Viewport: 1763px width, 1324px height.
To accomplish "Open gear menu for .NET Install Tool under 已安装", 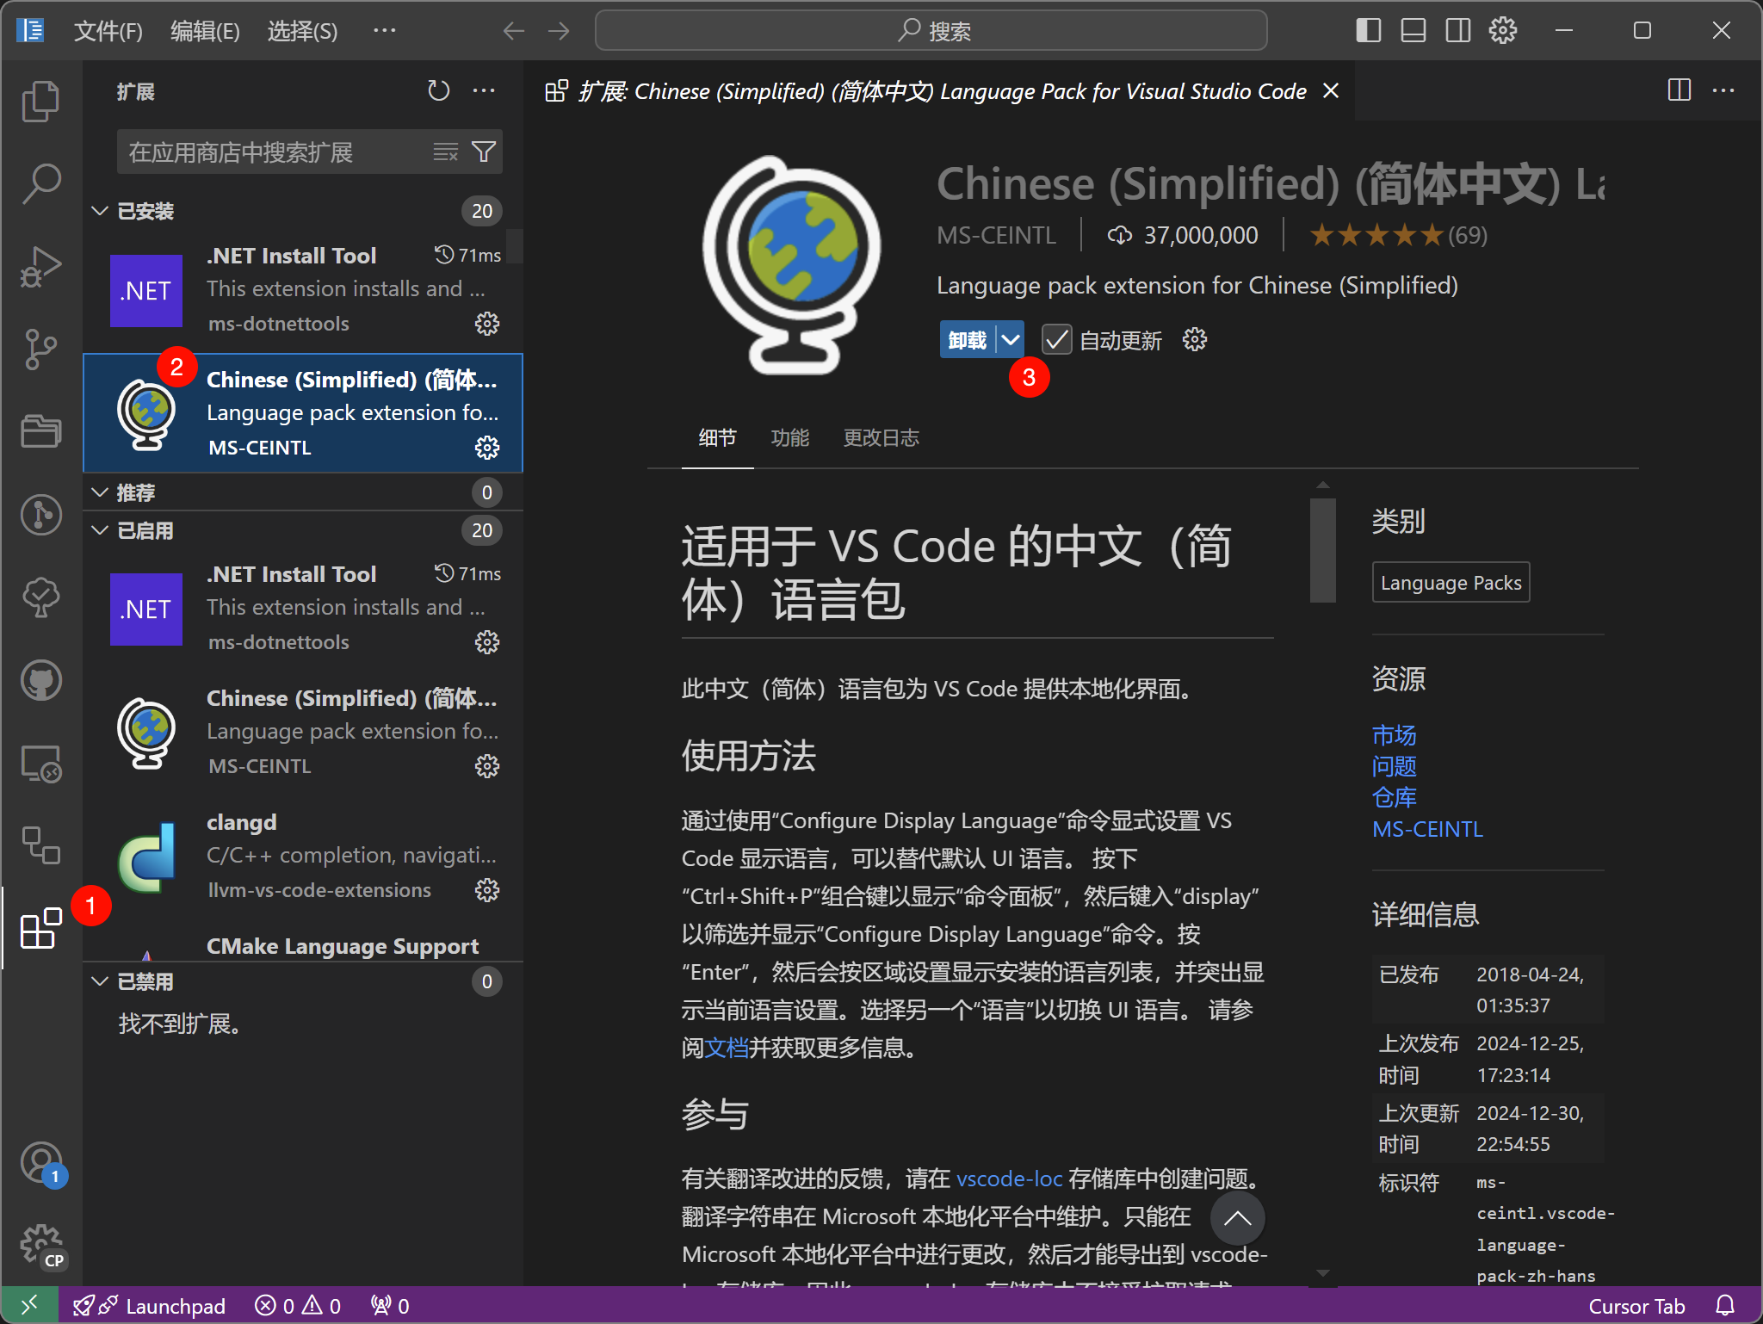I will 487,324.
